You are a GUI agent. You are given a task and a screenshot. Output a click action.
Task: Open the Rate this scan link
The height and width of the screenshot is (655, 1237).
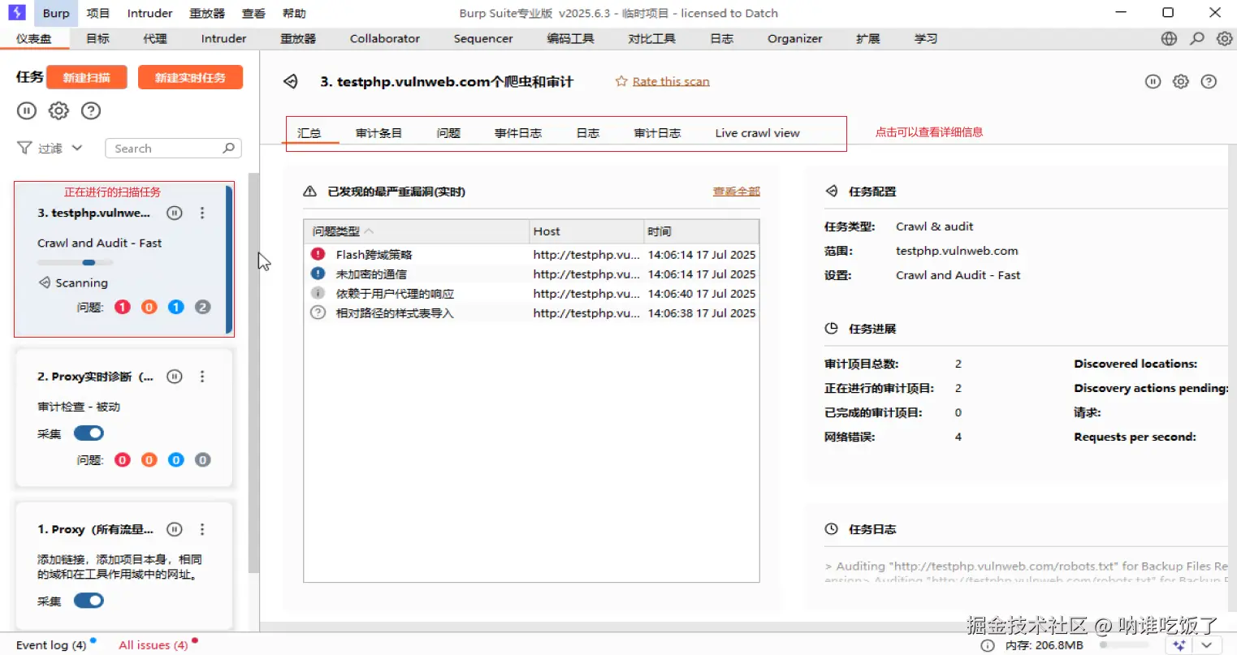671,81
